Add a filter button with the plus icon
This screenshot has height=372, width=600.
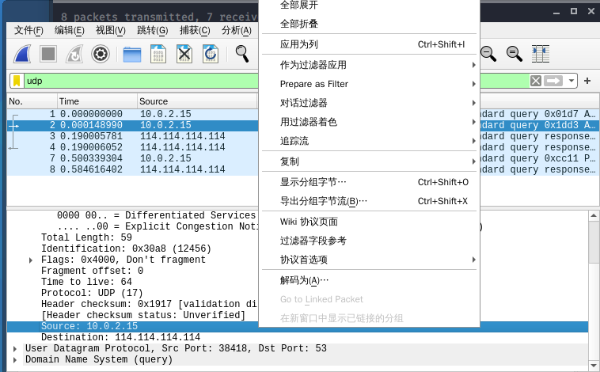(587, 81)
